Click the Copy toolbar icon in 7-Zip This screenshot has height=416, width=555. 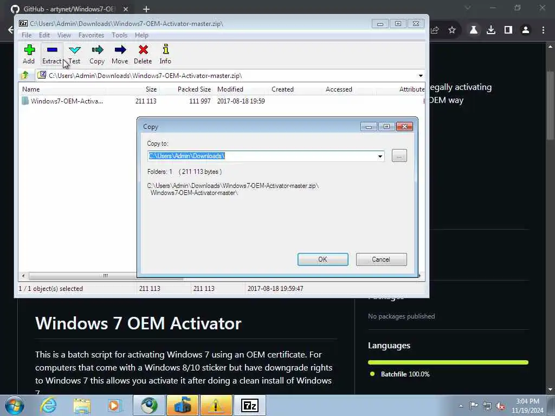pyautogui.click(x=97, y=54)
